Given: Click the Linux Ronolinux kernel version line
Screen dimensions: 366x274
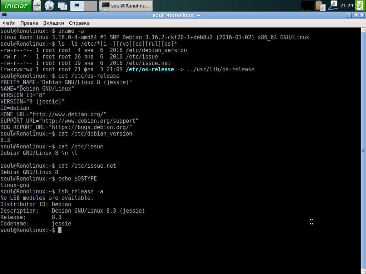Looking at the screenshot, I should tap(154, 37).
